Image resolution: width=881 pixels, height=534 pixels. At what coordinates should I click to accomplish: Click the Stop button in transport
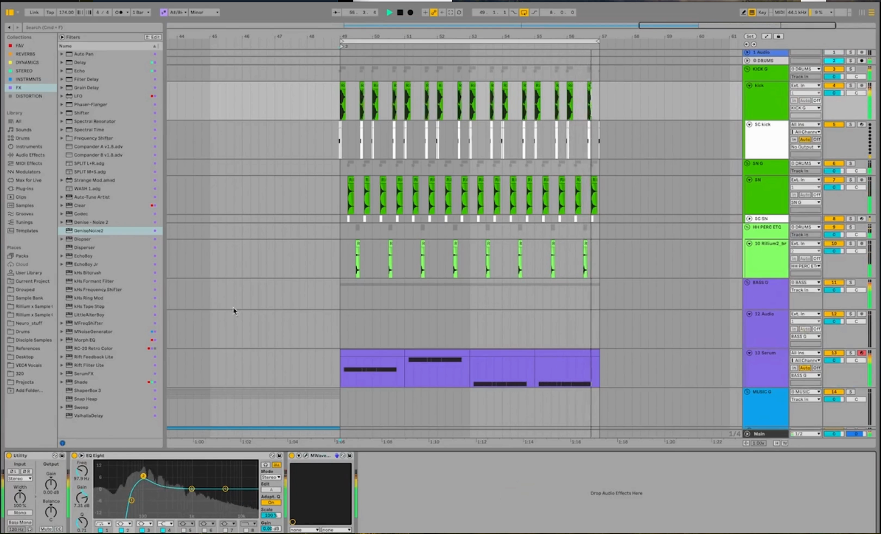[400, 12]
